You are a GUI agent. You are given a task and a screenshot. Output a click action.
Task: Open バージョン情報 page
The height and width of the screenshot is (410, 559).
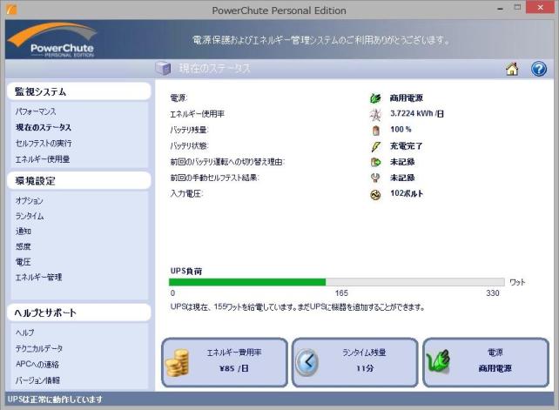[37, 380]
